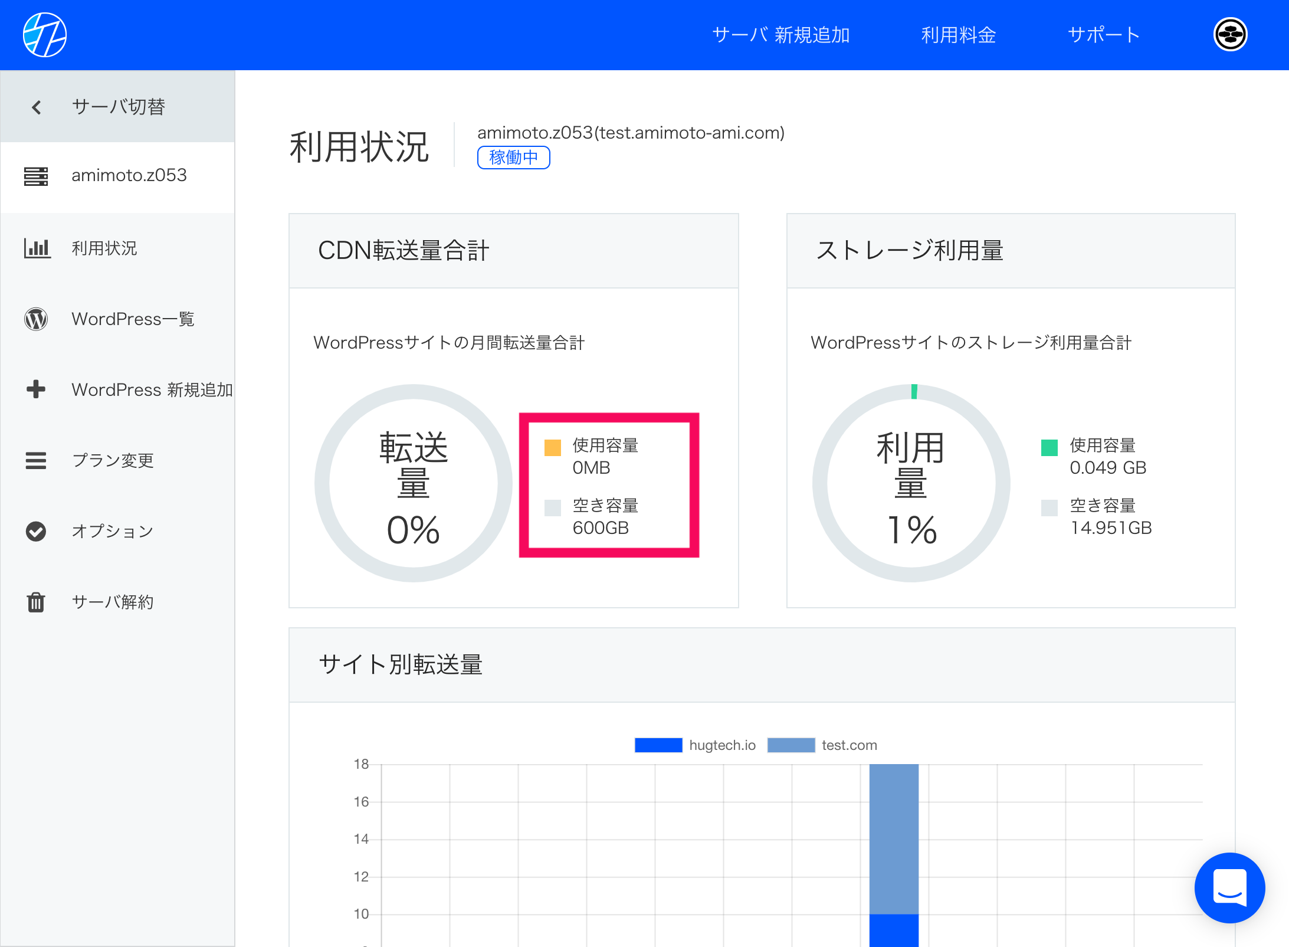Click the dark blue hugtech.io bar segment
This screenshot has height=947, width=1289.
(894, 930)
